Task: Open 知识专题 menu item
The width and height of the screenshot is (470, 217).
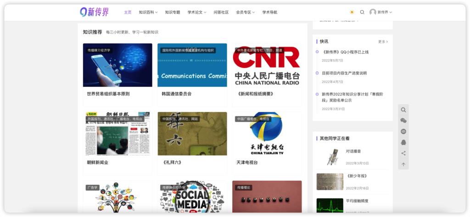Action: pyautogui.click(x=173, y=12)
